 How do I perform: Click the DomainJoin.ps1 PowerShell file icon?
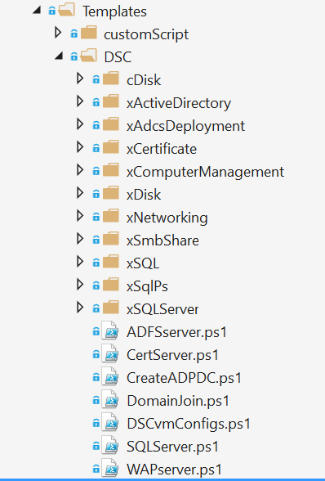(x=110, y=399)
